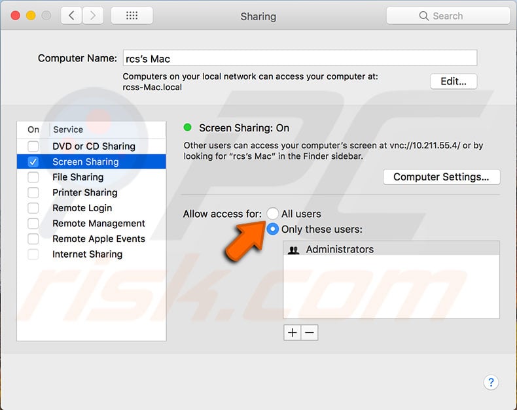Click the green Screen Sharing status dot
The image size is (517, 410).
pos(188,128)
